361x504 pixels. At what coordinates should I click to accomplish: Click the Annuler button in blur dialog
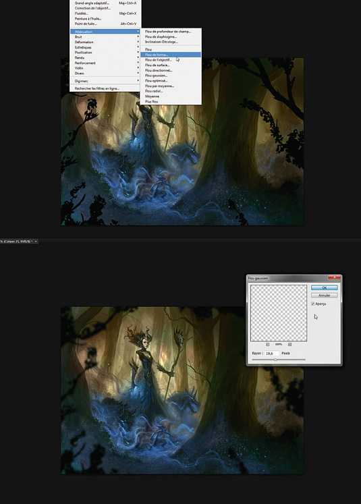(x=325, y=295)
